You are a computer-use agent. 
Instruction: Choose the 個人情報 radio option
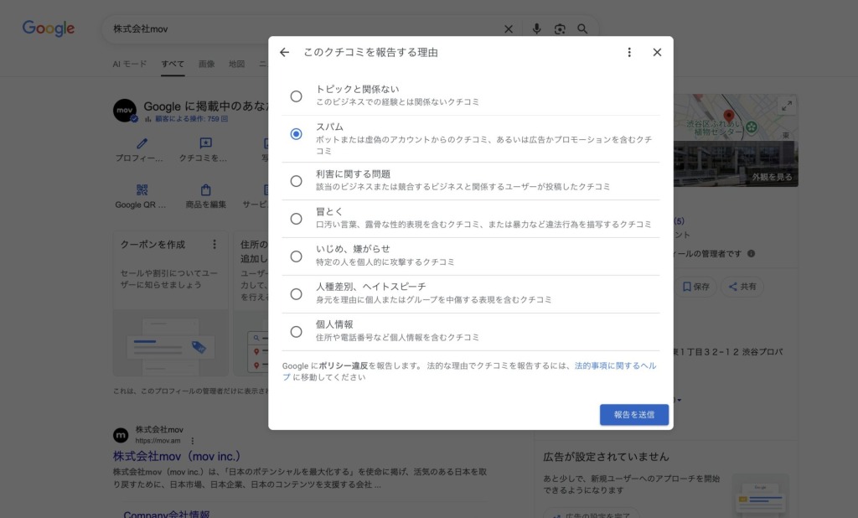click(x=296, y=331)
